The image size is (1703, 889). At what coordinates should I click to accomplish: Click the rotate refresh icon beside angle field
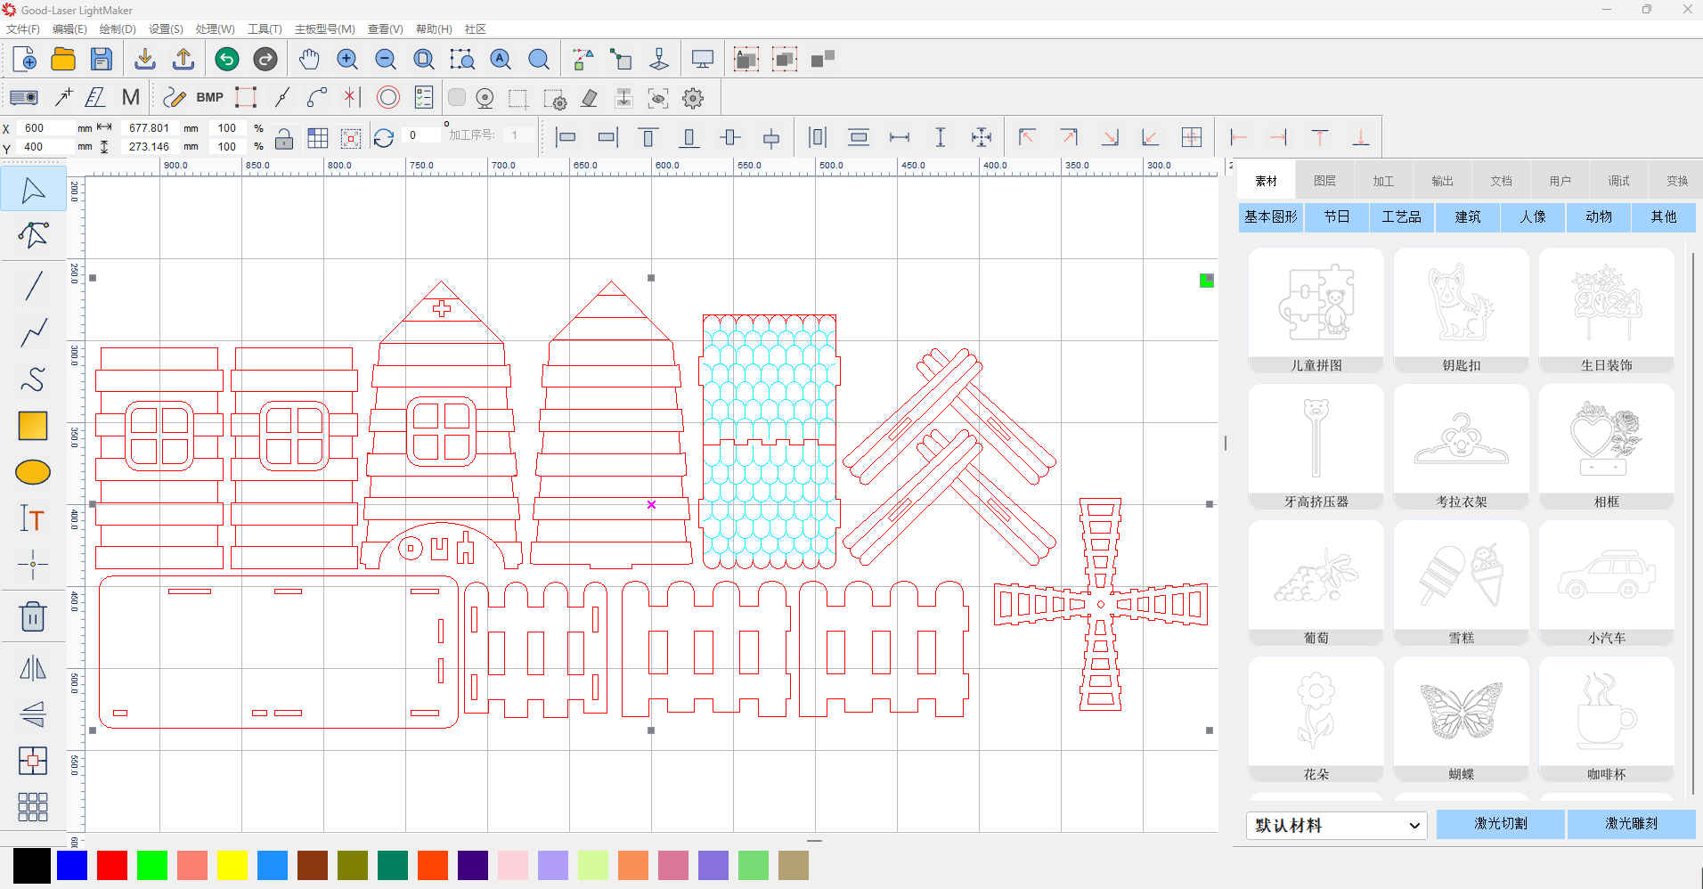click(x=384, y=138)
